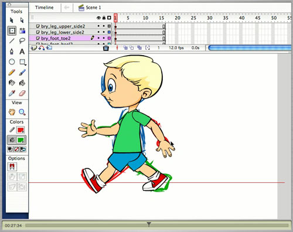Open Modify Onion Markers menu

tap(148, 47)
